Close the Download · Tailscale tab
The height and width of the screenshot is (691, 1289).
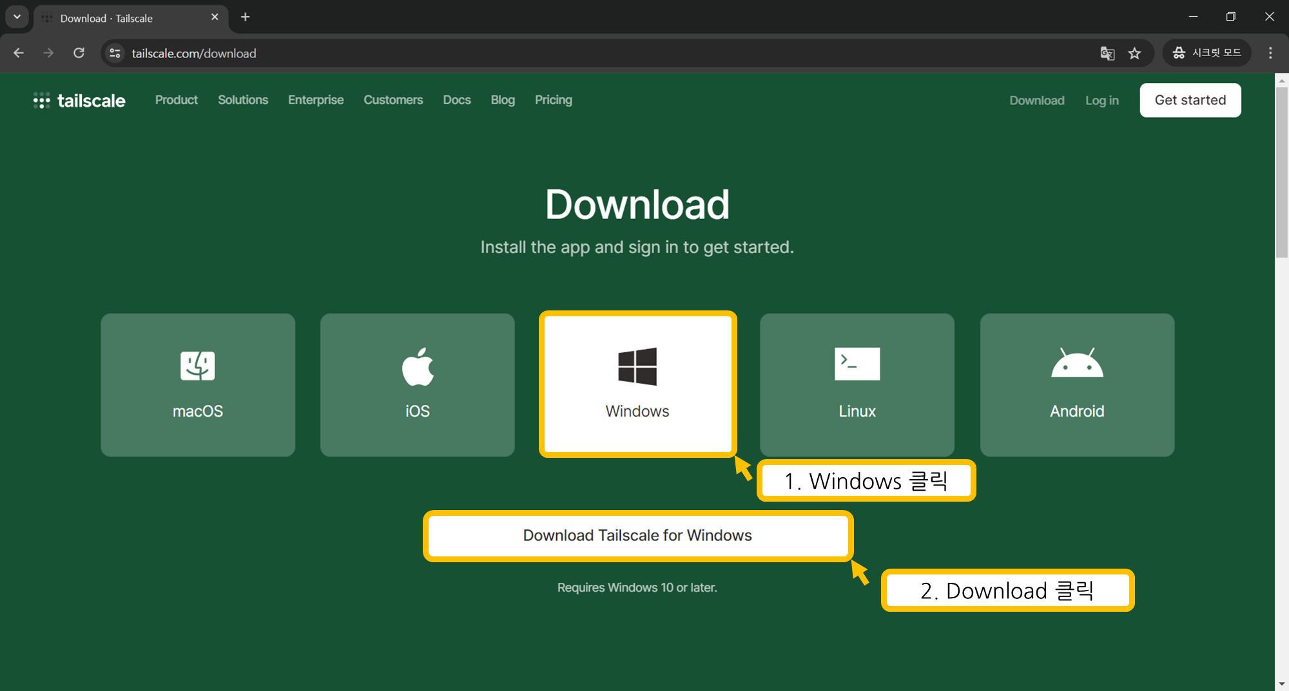click(215, 17)
